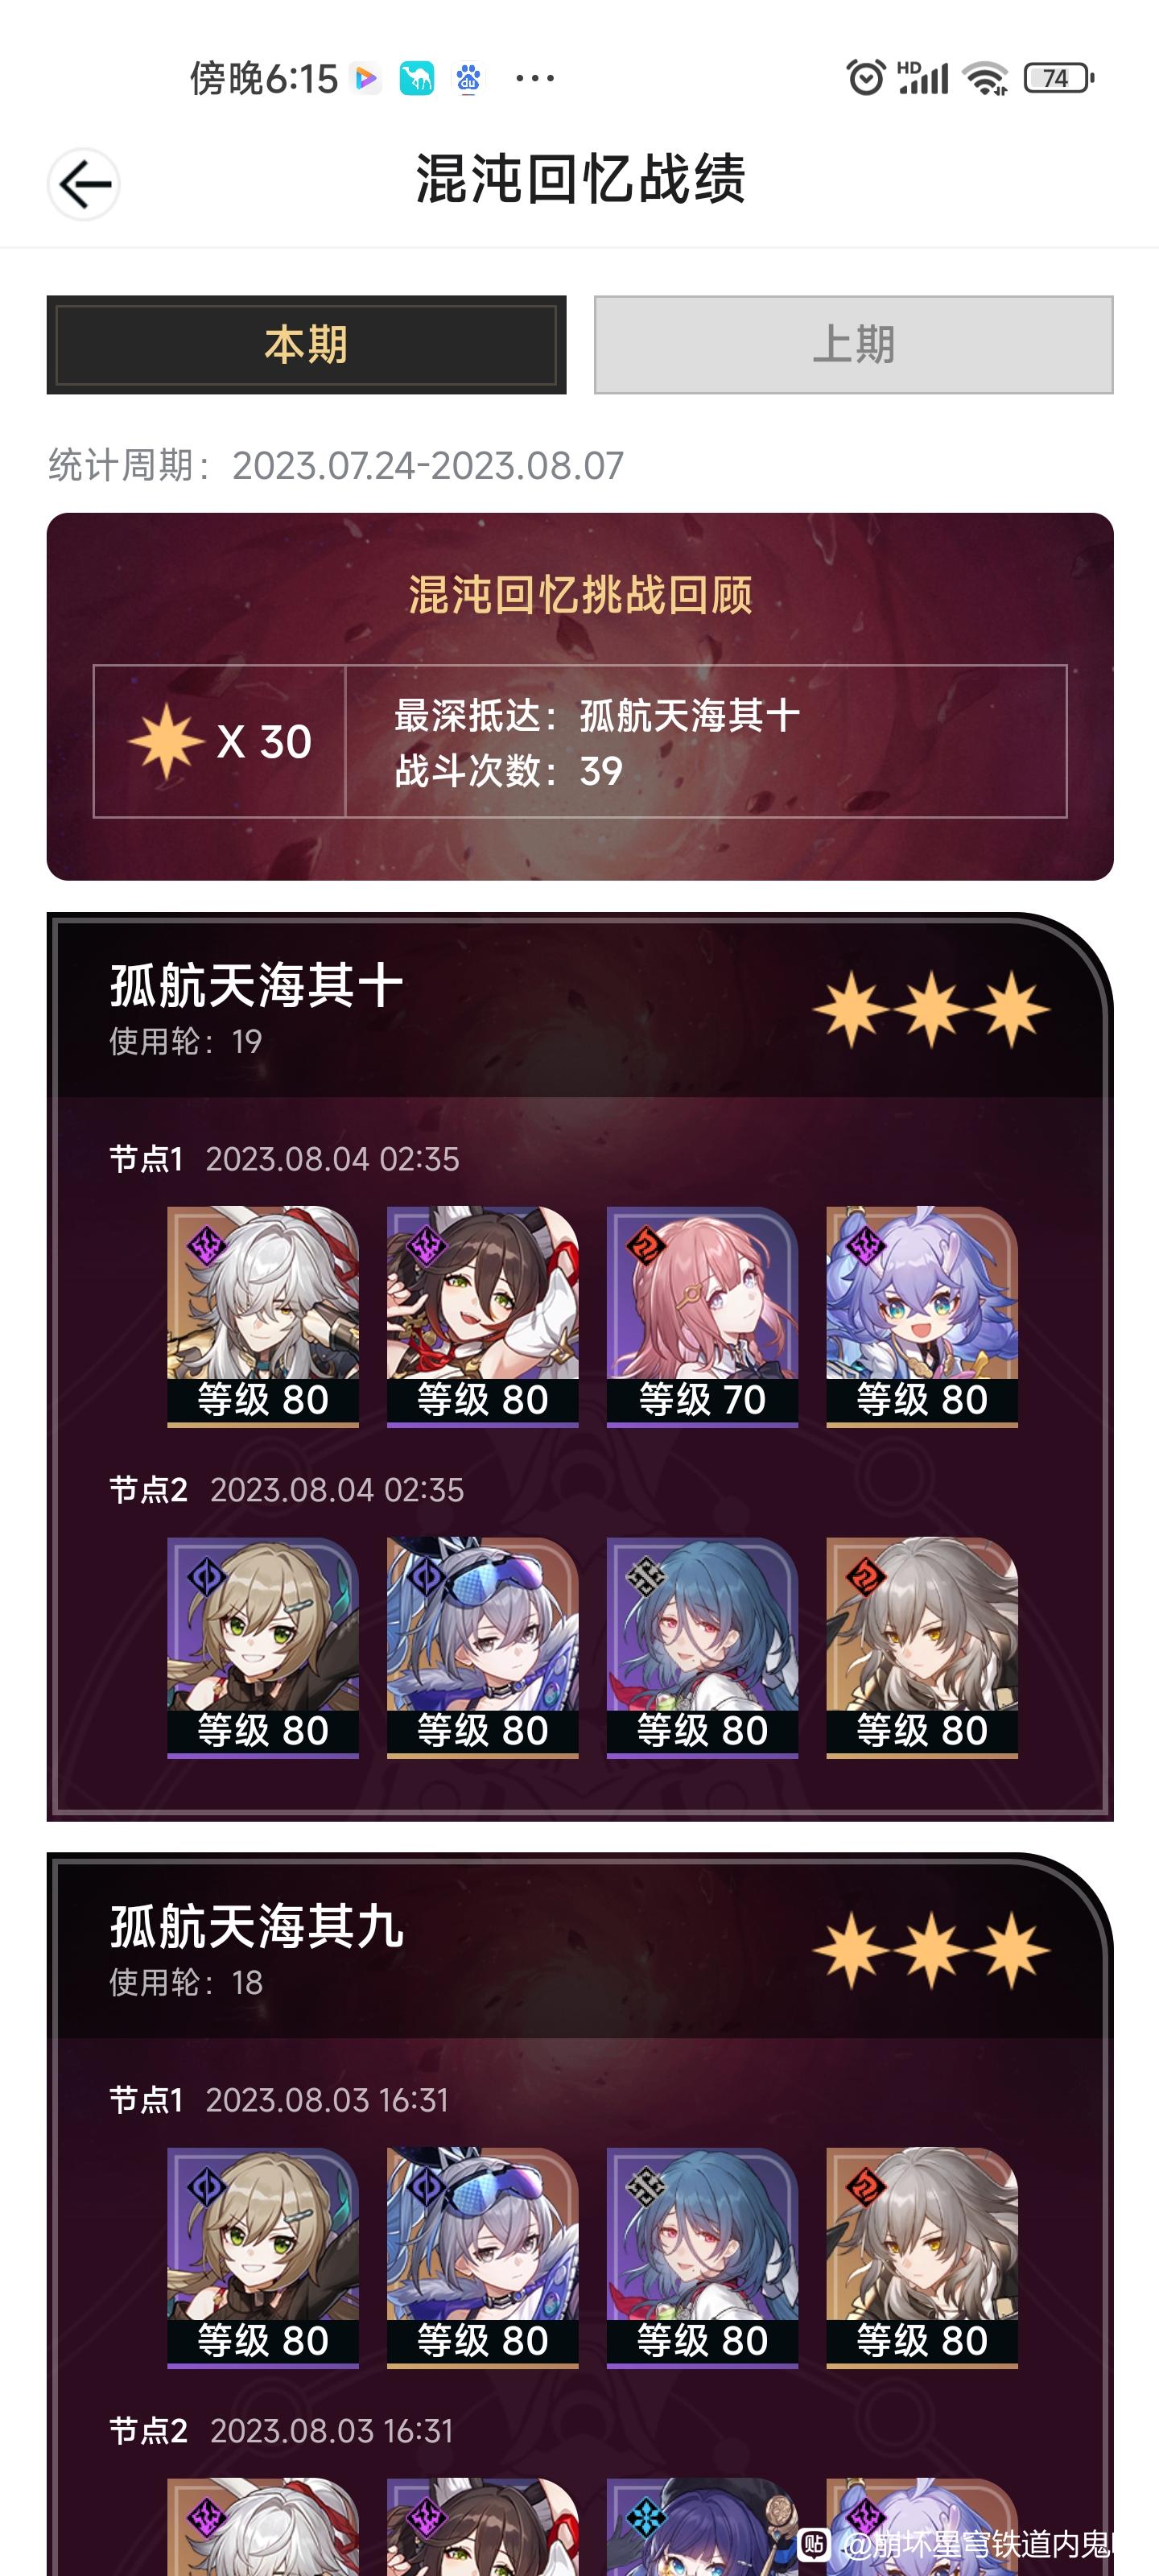This screenshot has height=2576, width=1159.
Task: Tap the battery indicator showing 74
Action: pyautogui.click(x=1058, y=78)
